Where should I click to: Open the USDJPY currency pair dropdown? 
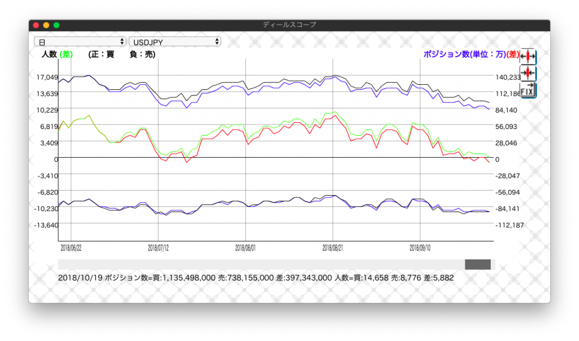pyautogui.click(x=175, y=42)
